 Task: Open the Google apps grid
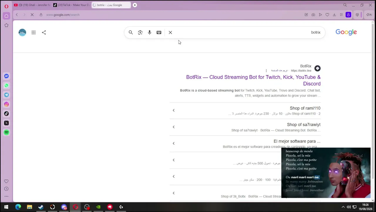tap(33, 32)
